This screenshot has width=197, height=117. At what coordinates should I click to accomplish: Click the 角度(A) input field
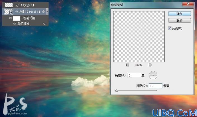coord(134,75)
